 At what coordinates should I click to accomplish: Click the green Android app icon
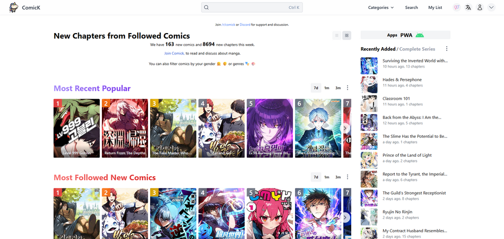pos(419,35)
